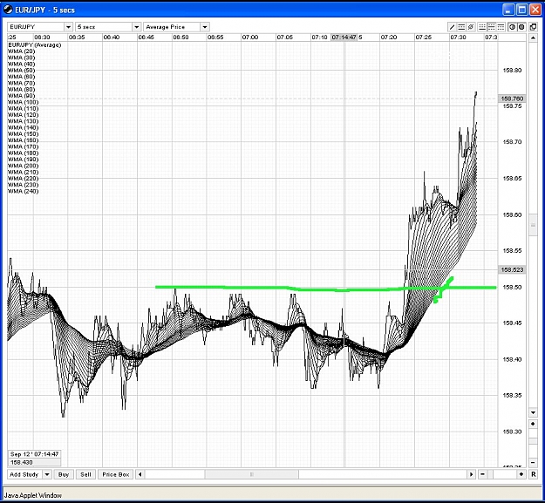Click the WMA (150) legend entry
Viewport: 545px width, 503px height.
[x=23, y=133]
